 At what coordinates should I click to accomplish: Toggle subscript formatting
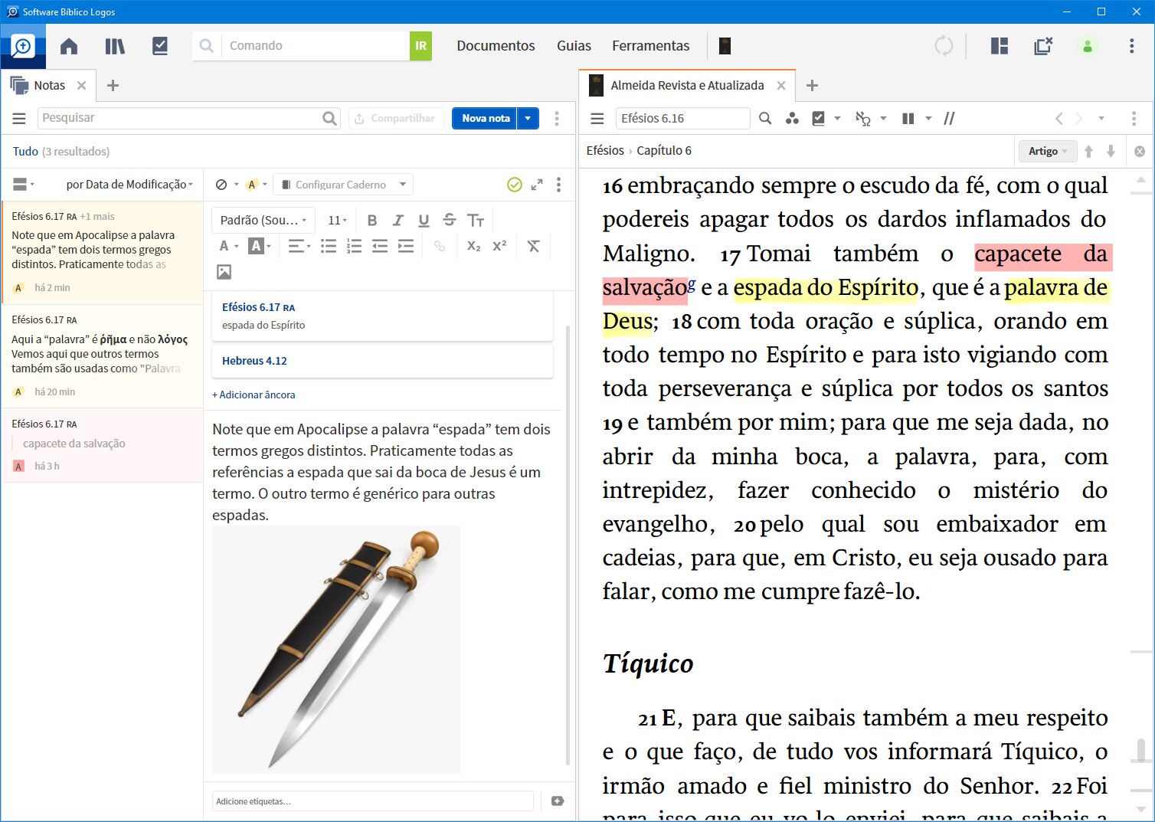point(474,246)
